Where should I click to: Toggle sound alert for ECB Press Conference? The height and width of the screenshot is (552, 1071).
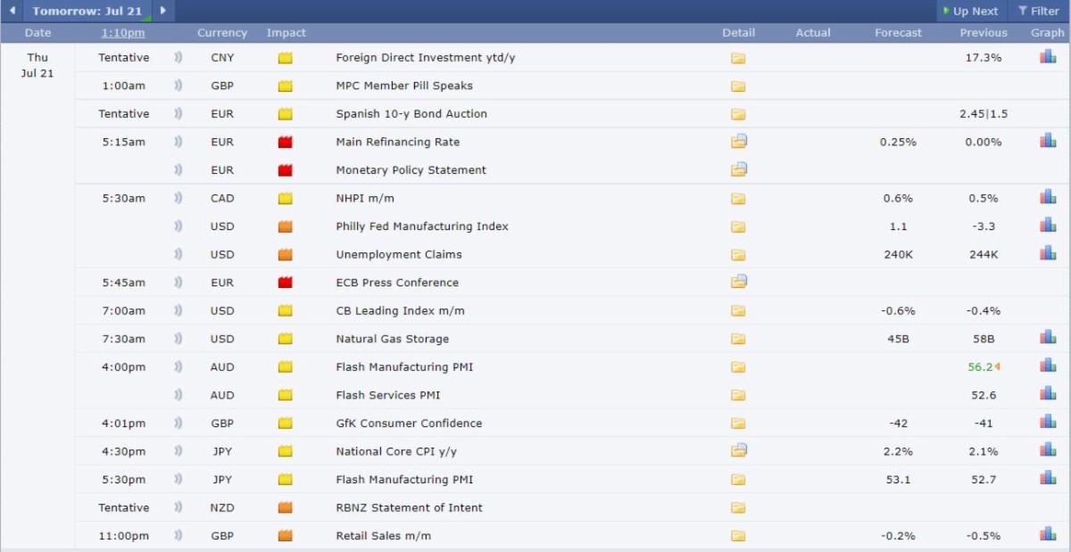point(178,283)
